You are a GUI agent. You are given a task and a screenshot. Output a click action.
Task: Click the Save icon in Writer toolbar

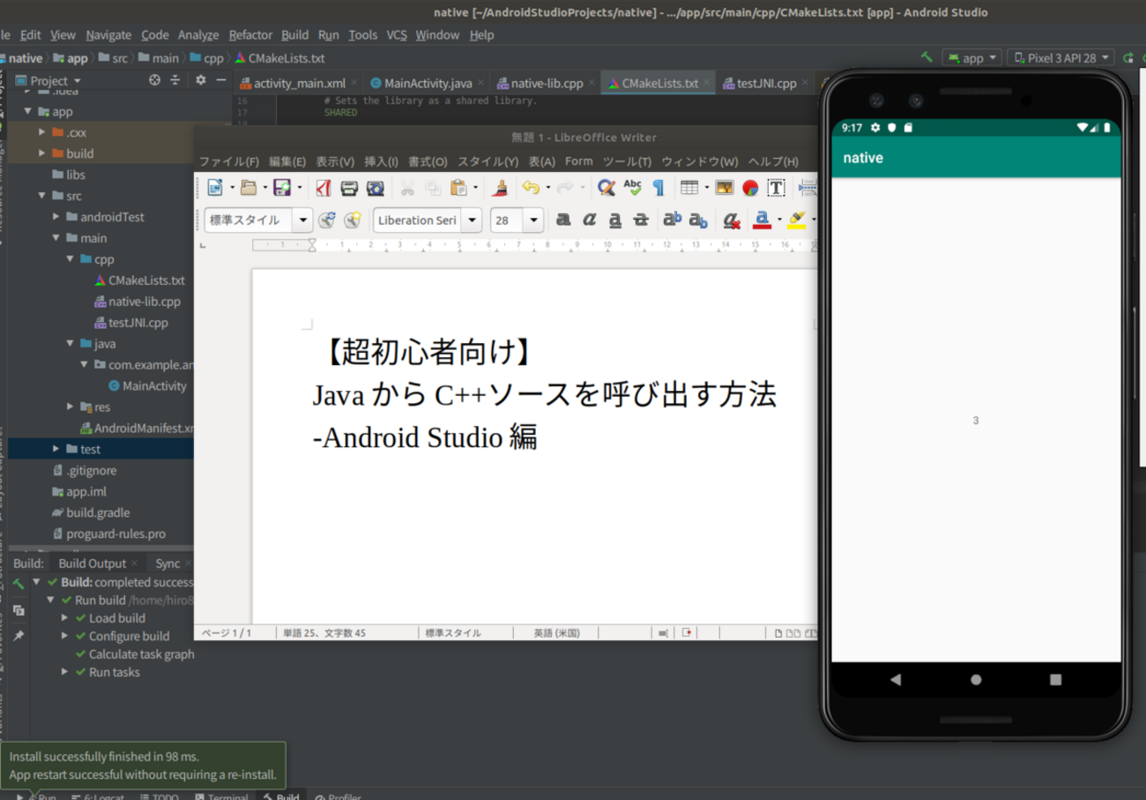(x=282, y=187)
